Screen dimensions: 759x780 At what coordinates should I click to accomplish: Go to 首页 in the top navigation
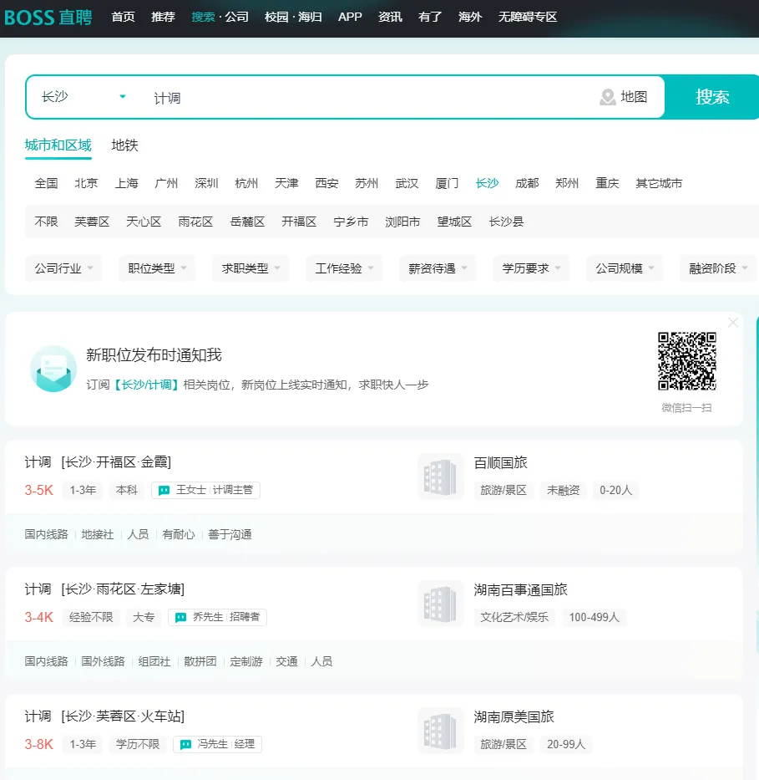124,17
